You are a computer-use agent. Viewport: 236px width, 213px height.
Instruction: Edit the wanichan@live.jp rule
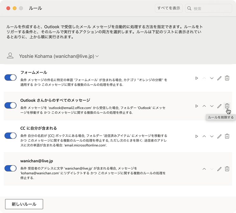[x=219, y=169]
